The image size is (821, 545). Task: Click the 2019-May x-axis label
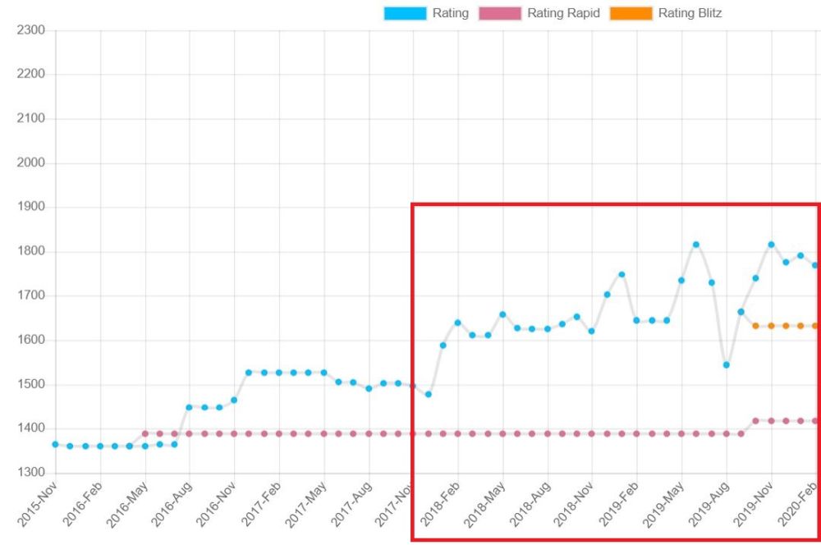pos(663,508)
